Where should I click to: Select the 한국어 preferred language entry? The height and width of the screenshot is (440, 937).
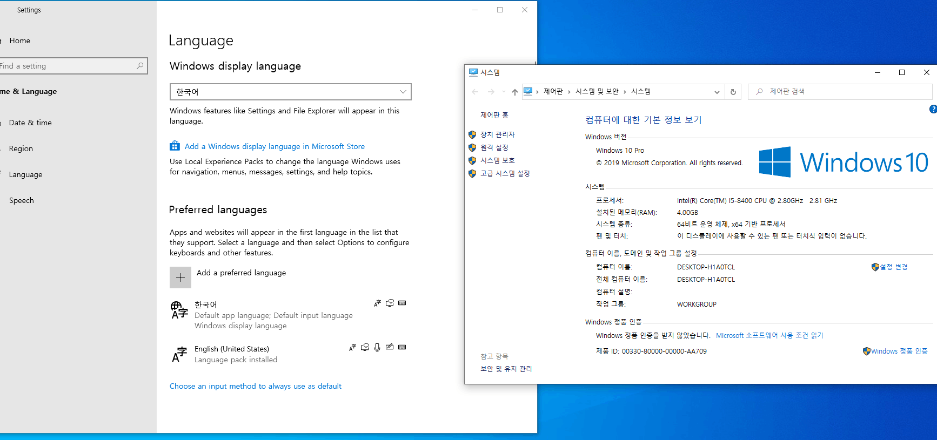point(290,315)
